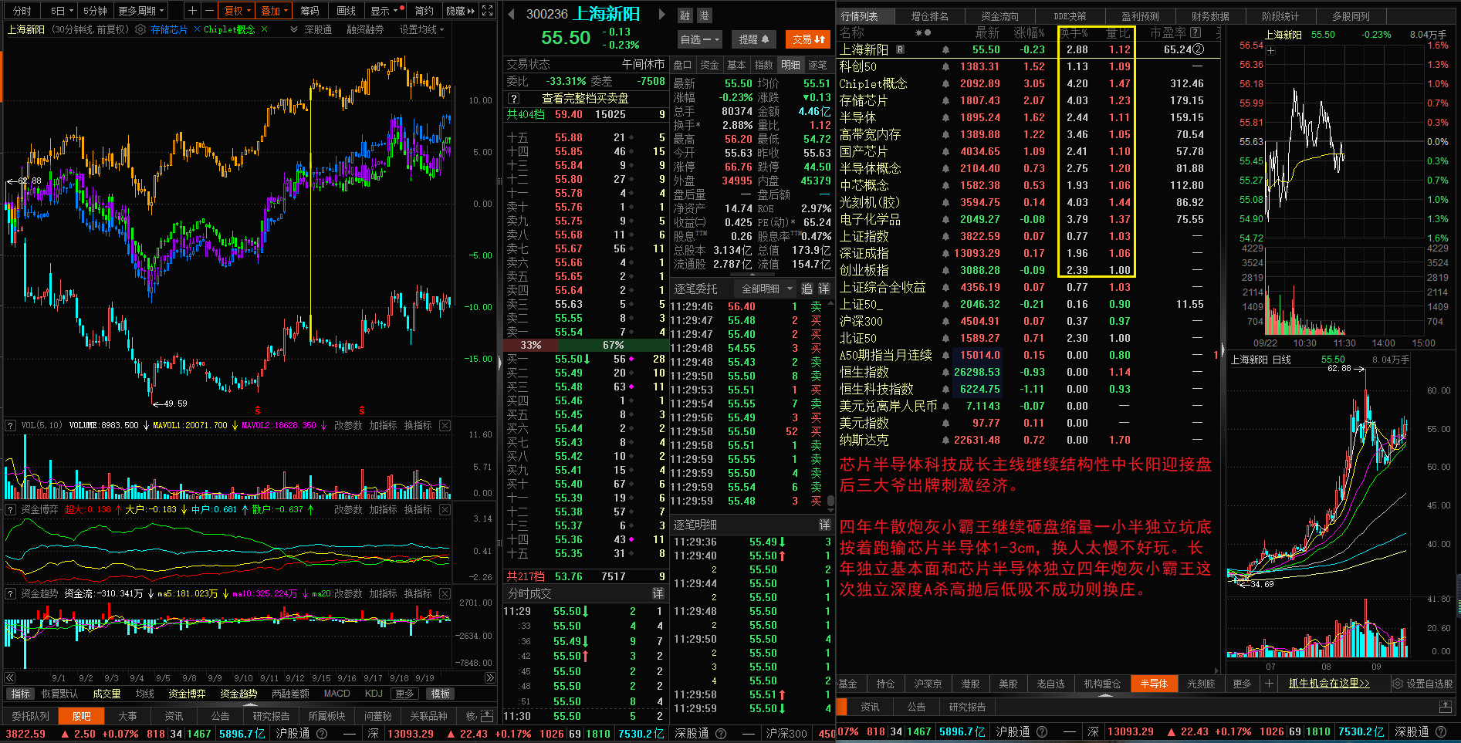This screenshot has height=743, width=1461.
Task: Click buy/sell ratio bar 33% 67%
Action: click(585, 345)
